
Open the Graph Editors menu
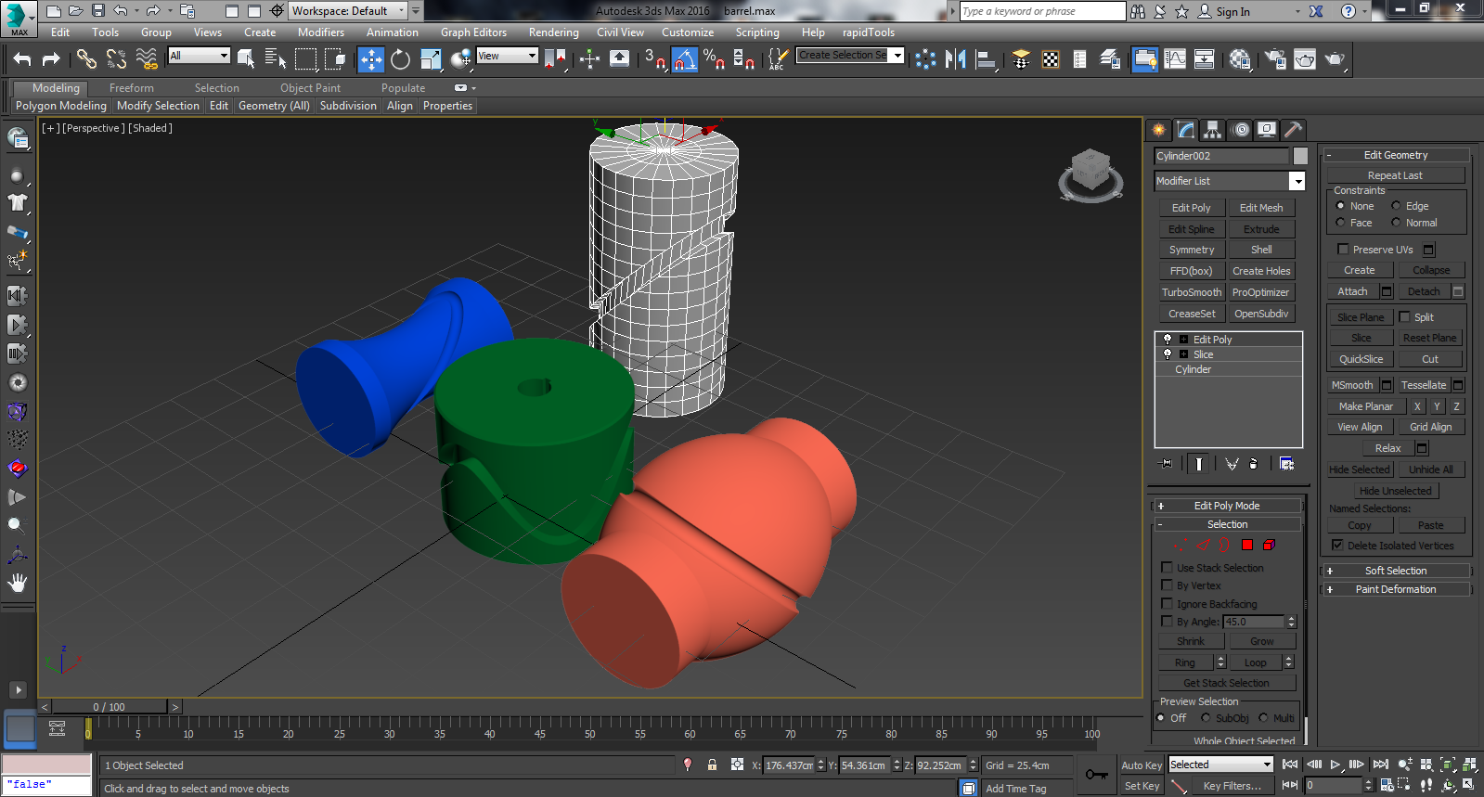[x=473, y=32]
